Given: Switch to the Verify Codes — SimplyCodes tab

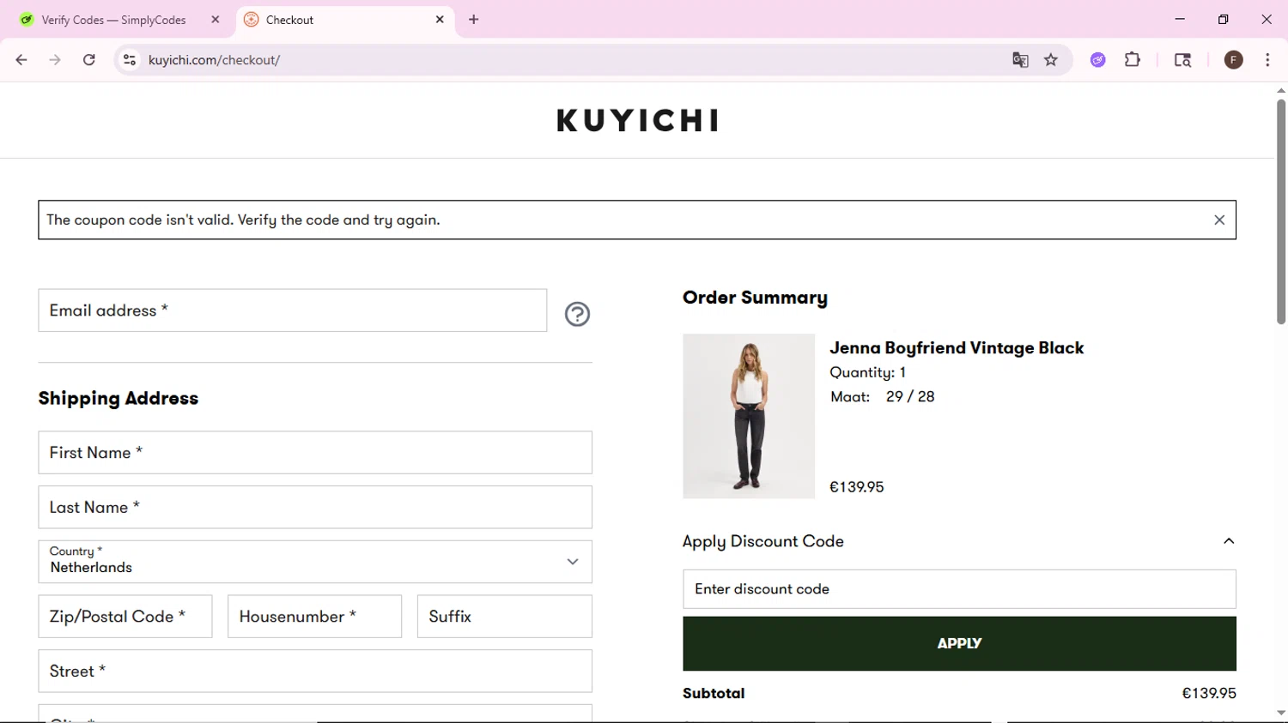Looking at the screenshot, I should (113, 20).
